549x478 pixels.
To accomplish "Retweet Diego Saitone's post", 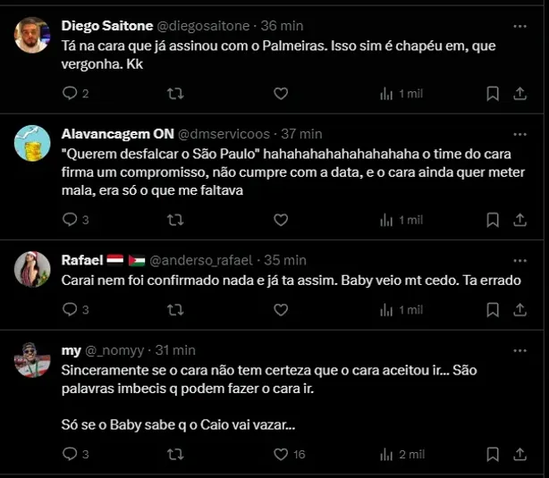I will coord(176,93).
